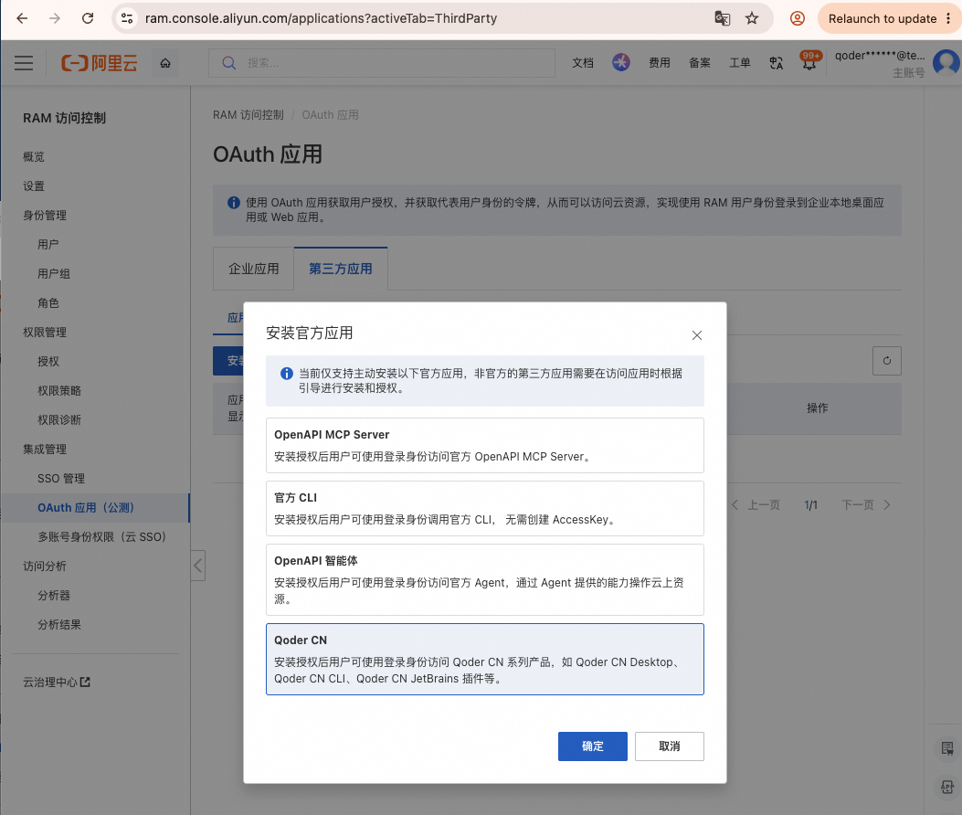Click the refresh icon above the table

(x=886, y=361)
